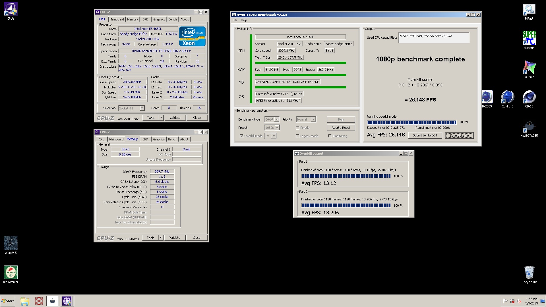Click the volume tray icon
This screenshot has width=546, height=307.
[519, 301]
